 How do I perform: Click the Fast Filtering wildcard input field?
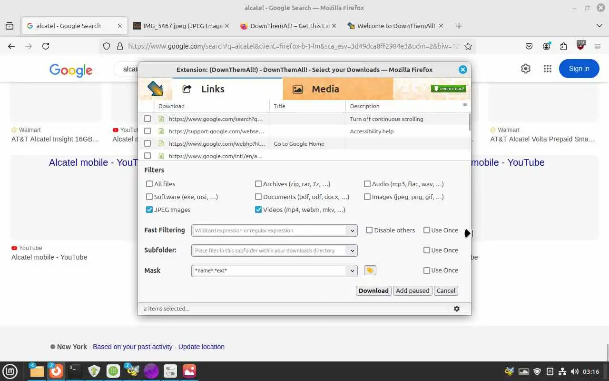point(269,231)
